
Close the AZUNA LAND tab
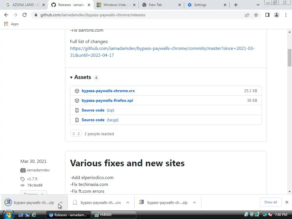pyautogui.click(x=44, y=5)
